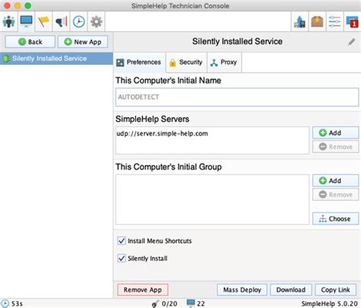Click the Computer's Initial Name field
The height and width of the screenshot is (308, 361).
[x=237, y=97]
